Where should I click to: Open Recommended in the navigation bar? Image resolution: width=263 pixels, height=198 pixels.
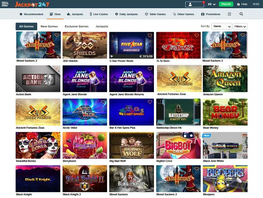pyautogui.click(x=31, y=14)
